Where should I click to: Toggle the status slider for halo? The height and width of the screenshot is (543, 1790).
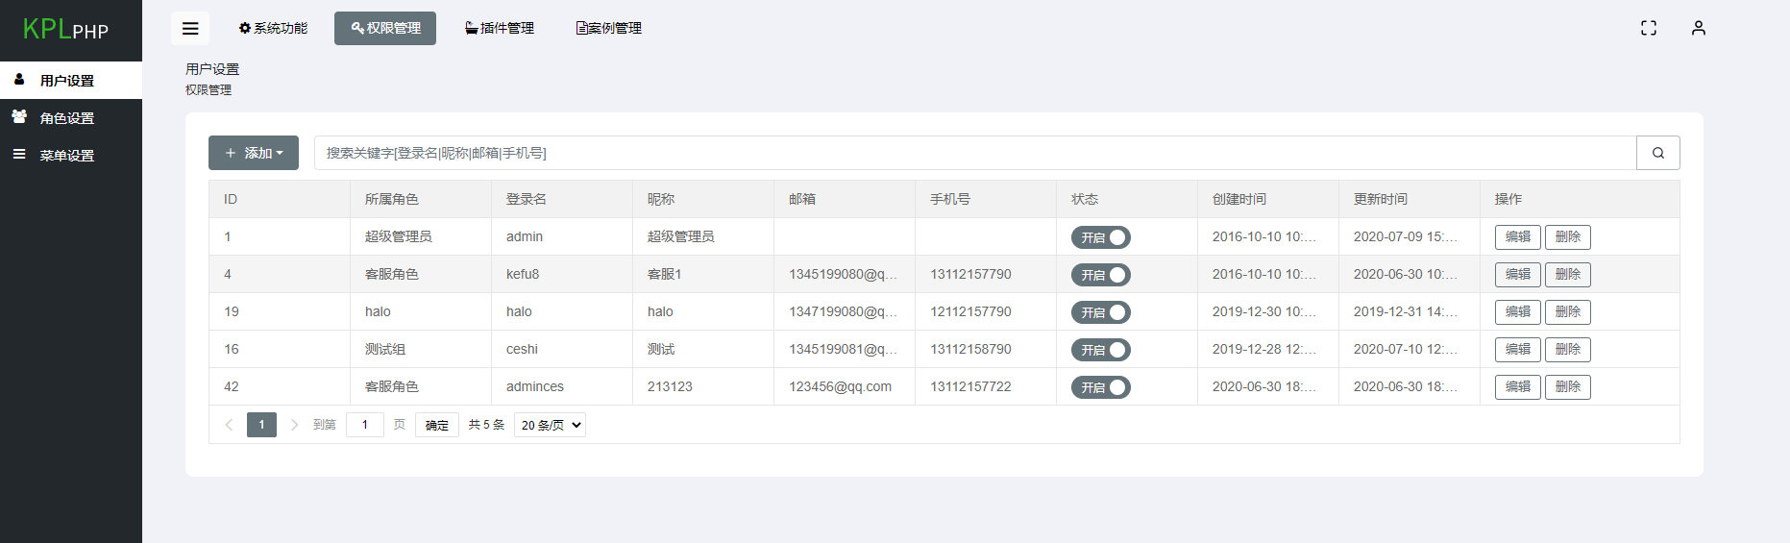pyautogui.click(x=1101, y=312)
